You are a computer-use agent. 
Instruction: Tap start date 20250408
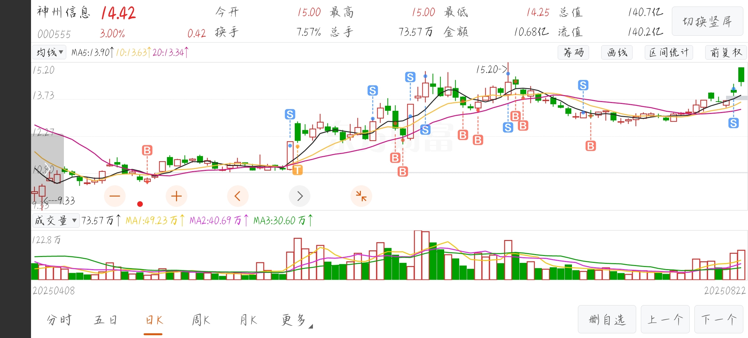point(54,291)
